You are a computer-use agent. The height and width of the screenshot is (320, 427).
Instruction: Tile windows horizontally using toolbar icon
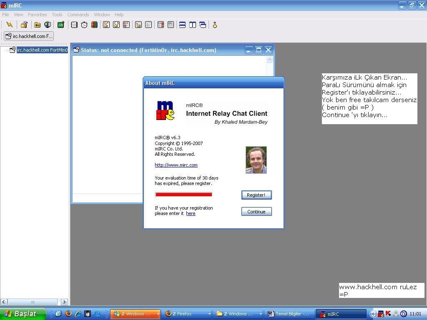click(183, 25)
